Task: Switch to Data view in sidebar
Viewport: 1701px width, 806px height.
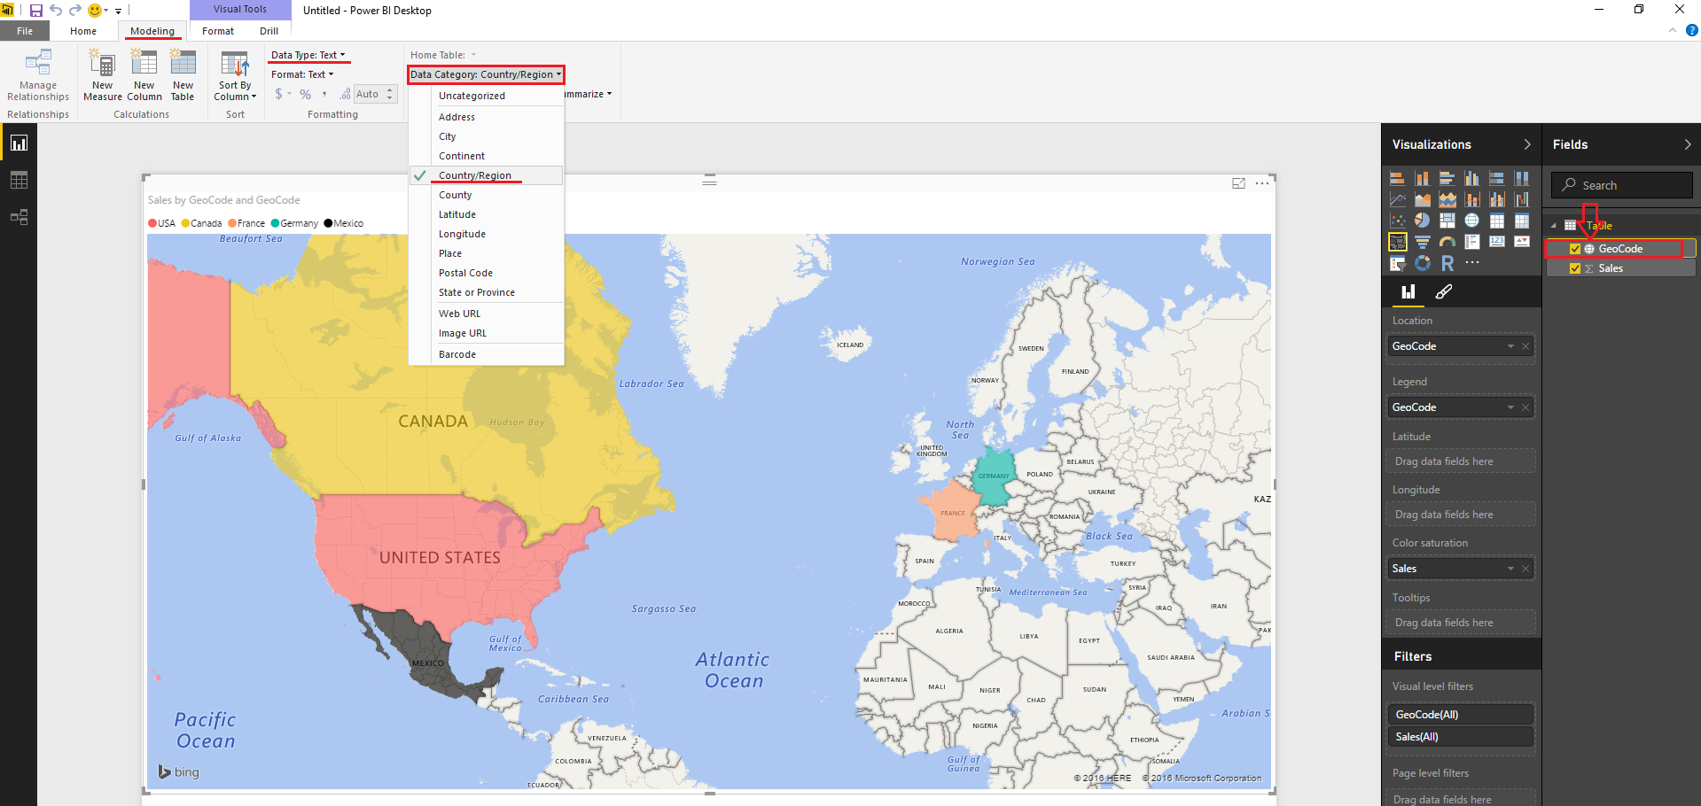Action: (19, 180)
